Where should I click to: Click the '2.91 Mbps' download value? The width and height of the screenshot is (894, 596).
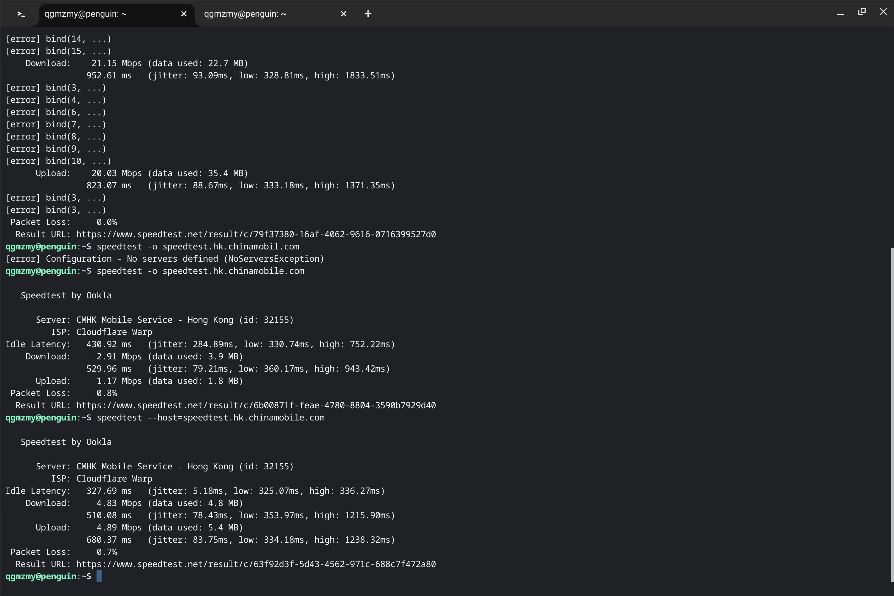tap(119, 356)
